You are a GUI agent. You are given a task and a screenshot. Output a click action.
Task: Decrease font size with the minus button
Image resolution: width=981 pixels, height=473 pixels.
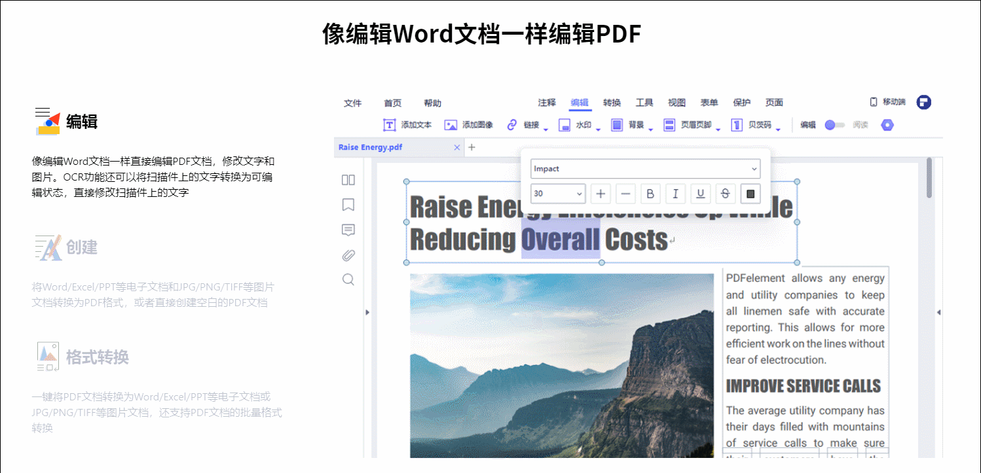625,194
